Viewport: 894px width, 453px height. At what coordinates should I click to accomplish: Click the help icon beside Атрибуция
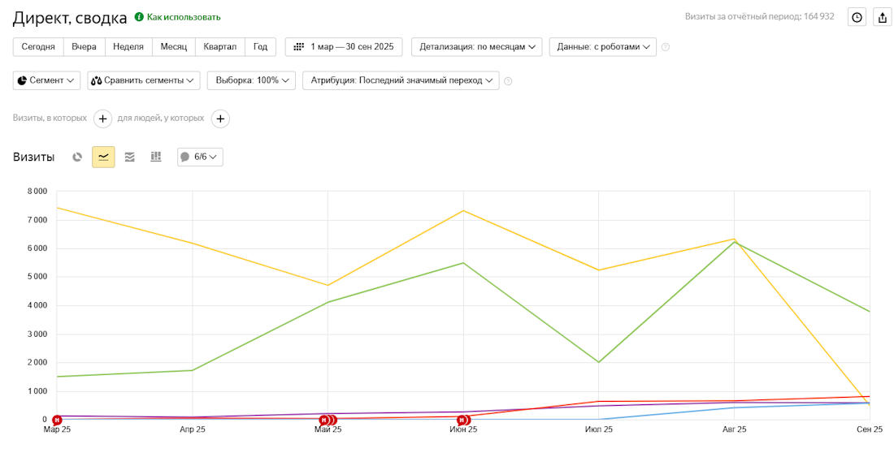click(508, 81)
